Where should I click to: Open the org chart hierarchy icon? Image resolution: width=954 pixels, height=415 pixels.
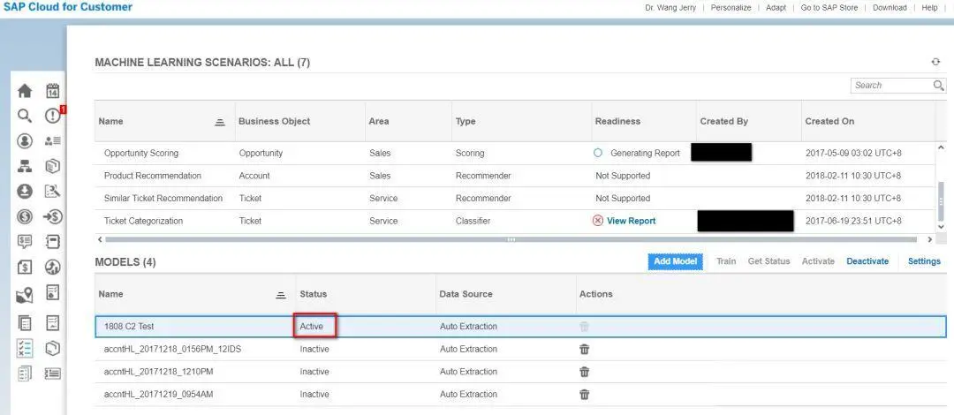(25, 166)
